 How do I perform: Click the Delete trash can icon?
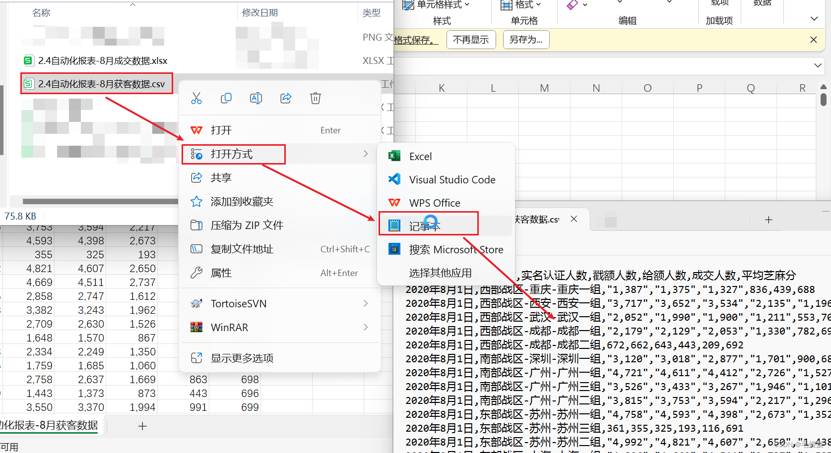point(316,98)
